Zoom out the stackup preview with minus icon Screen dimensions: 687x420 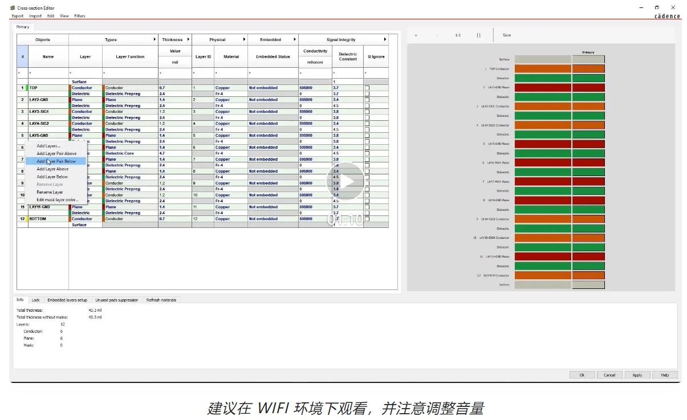pos(437,35)
